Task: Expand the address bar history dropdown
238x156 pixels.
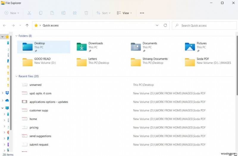Action: tap(157, 25)
